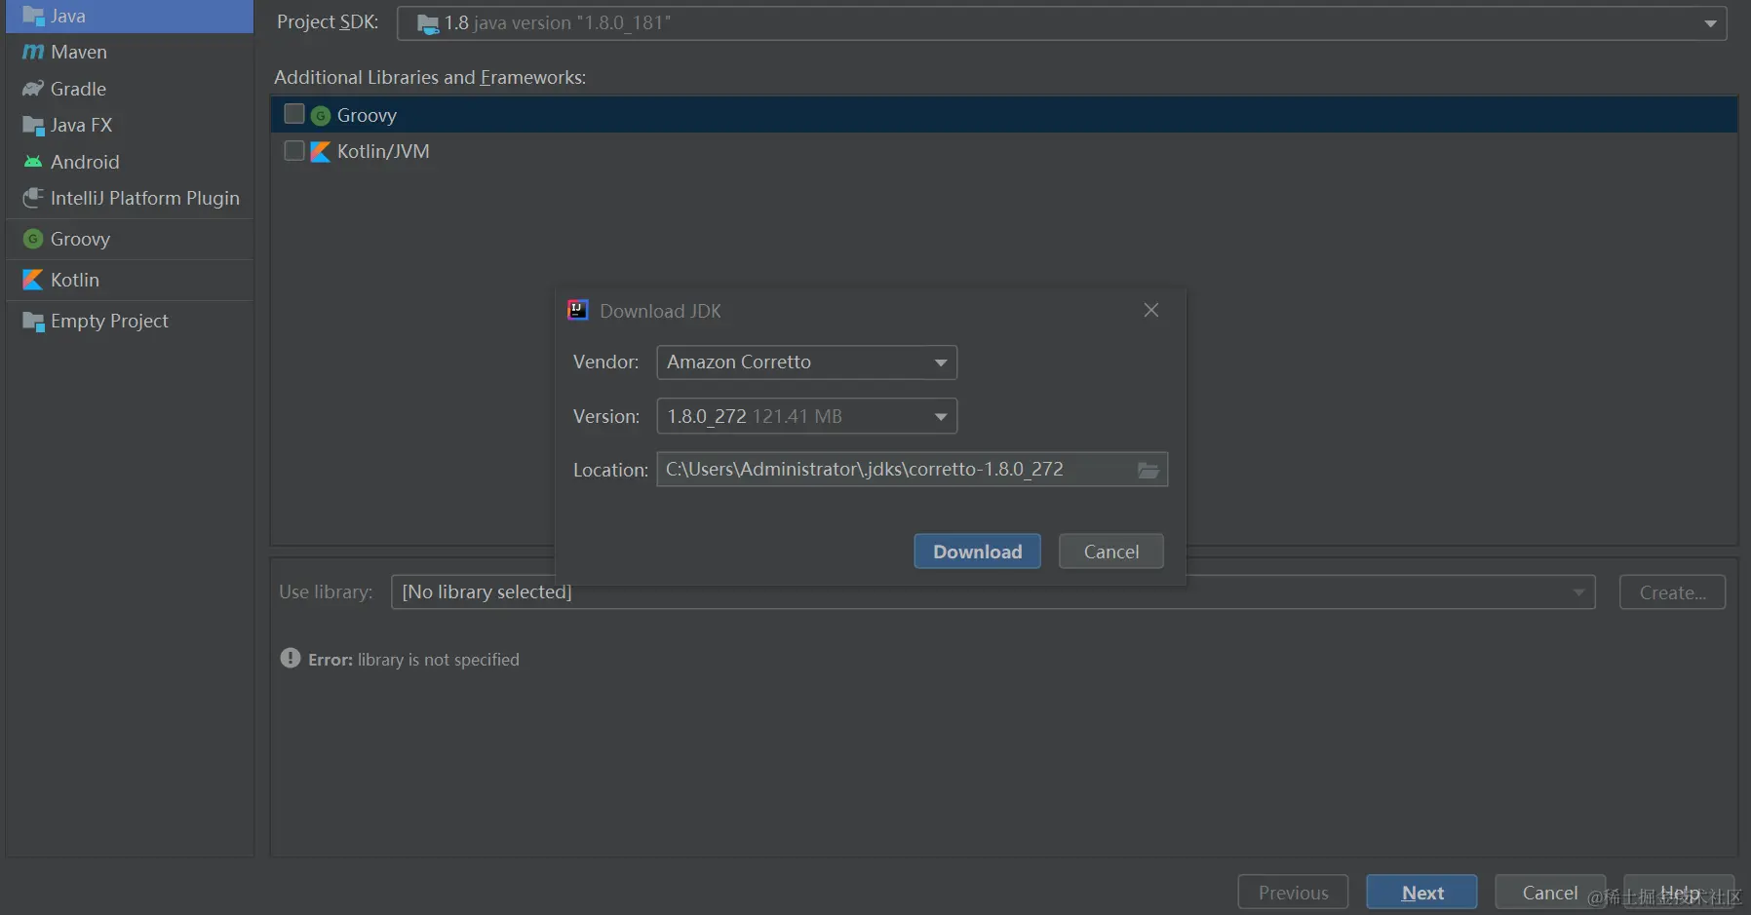This screenshot has height=915, width=1751.
Task: Click the Previous wizard button
Action: point(1293,893)
